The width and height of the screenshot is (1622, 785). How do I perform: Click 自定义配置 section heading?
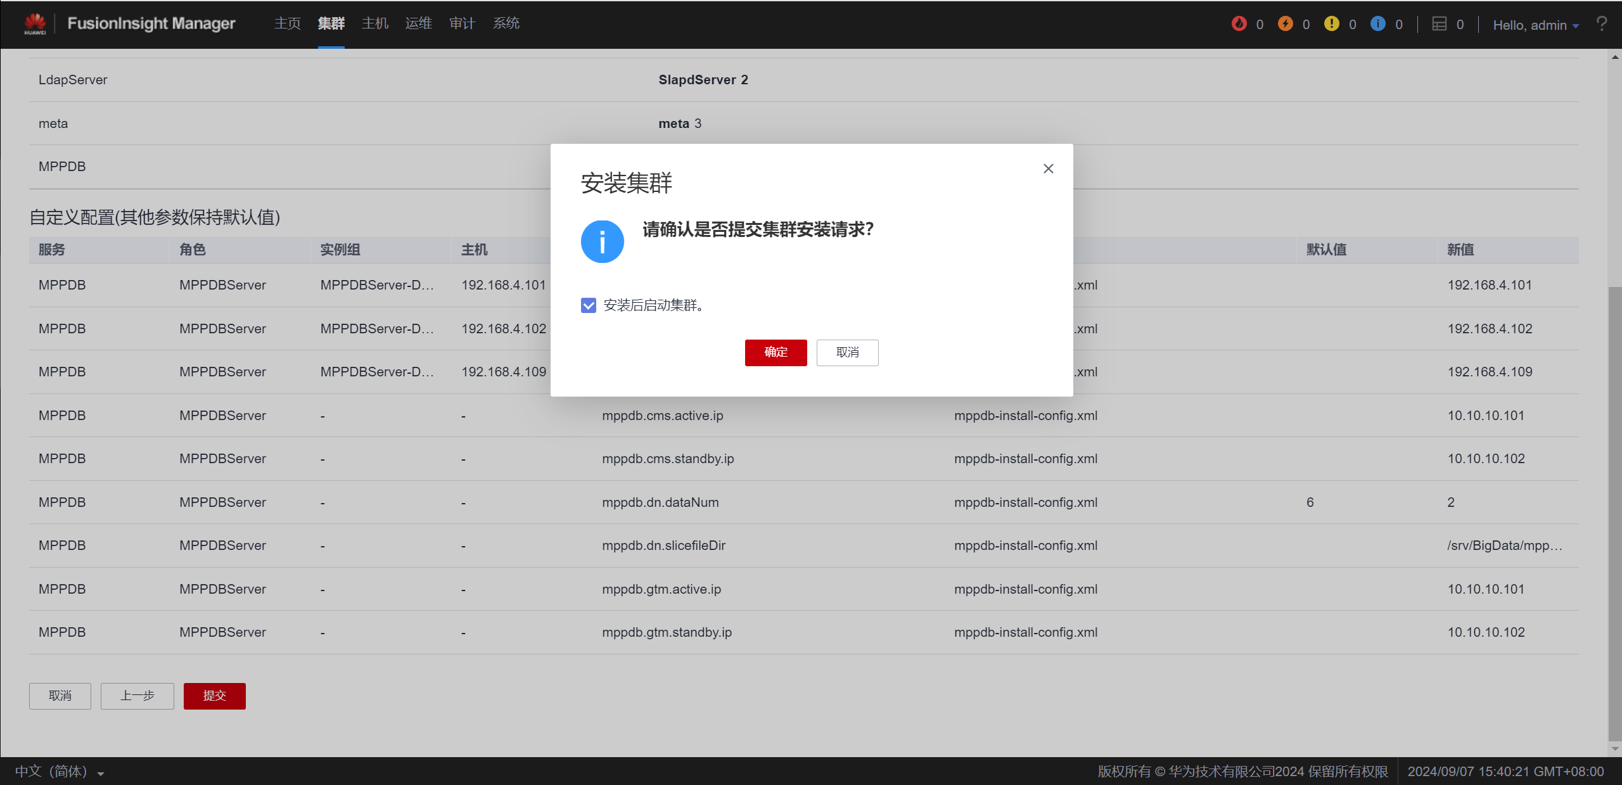pos(155,217)
